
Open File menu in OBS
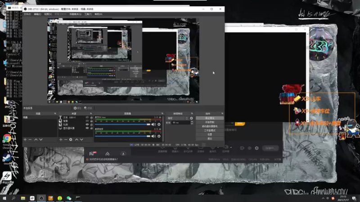point(27,14)
